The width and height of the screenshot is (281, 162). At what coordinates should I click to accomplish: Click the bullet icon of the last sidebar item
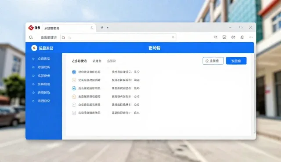[x=33, y=101]
